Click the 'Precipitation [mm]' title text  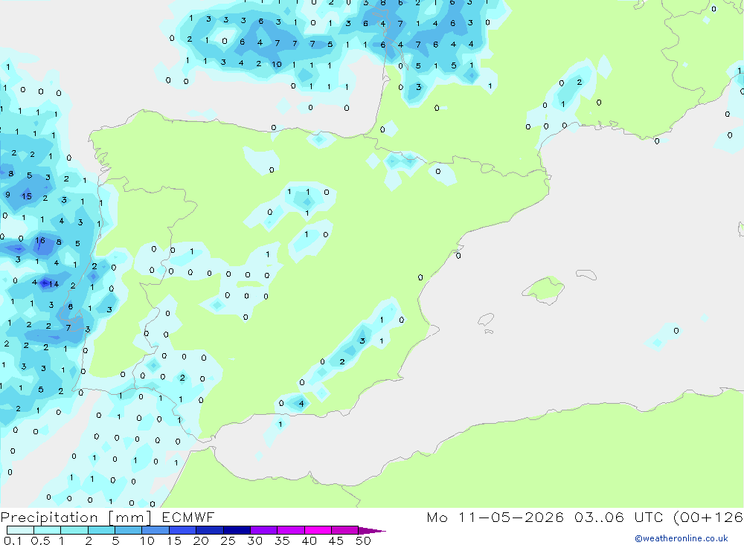[77, 517]
